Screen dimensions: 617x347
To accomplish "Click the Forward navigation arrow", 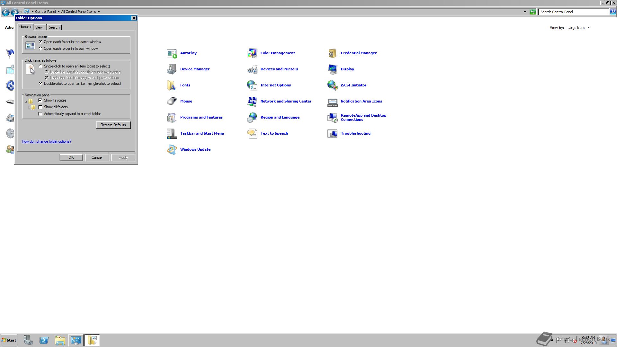I will (14, 12).
